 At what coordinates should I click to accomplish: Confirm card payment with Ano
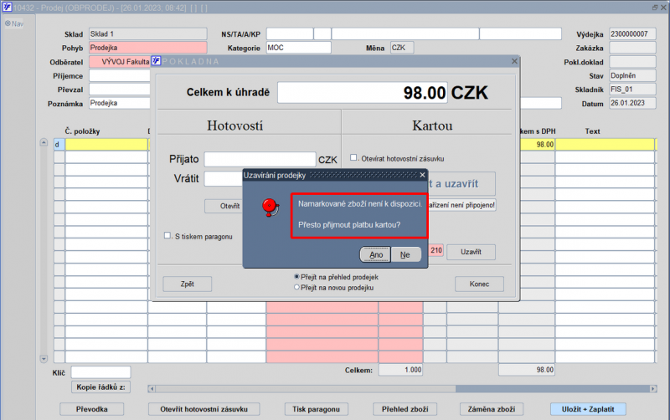click(x=375, y=255)
